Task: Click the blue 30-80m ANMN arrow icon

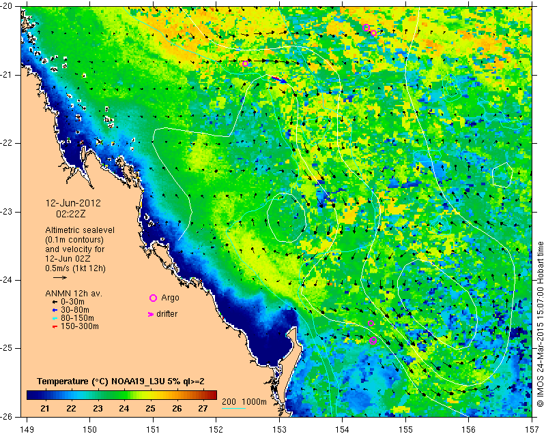Action: pos(55,310)
